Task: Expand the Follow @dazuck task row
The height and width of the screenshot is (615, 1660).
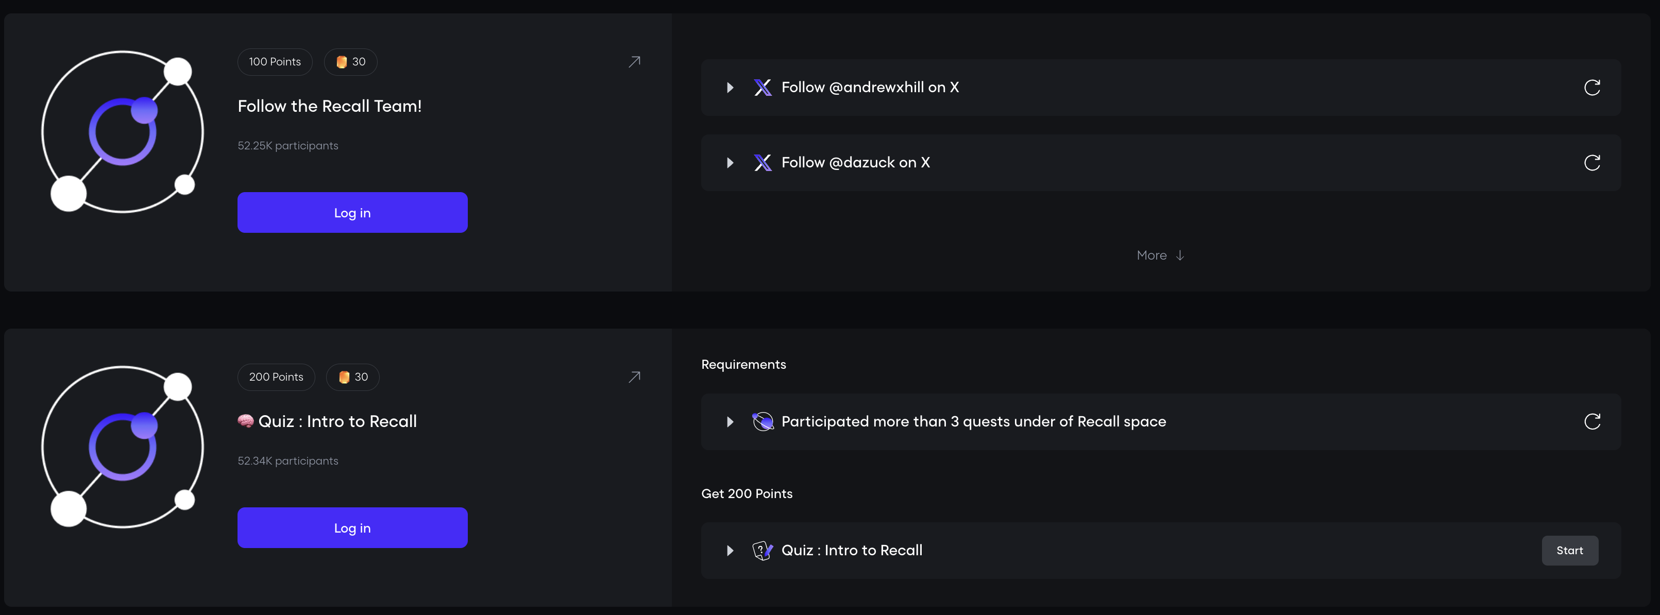Action: point(730,163)
